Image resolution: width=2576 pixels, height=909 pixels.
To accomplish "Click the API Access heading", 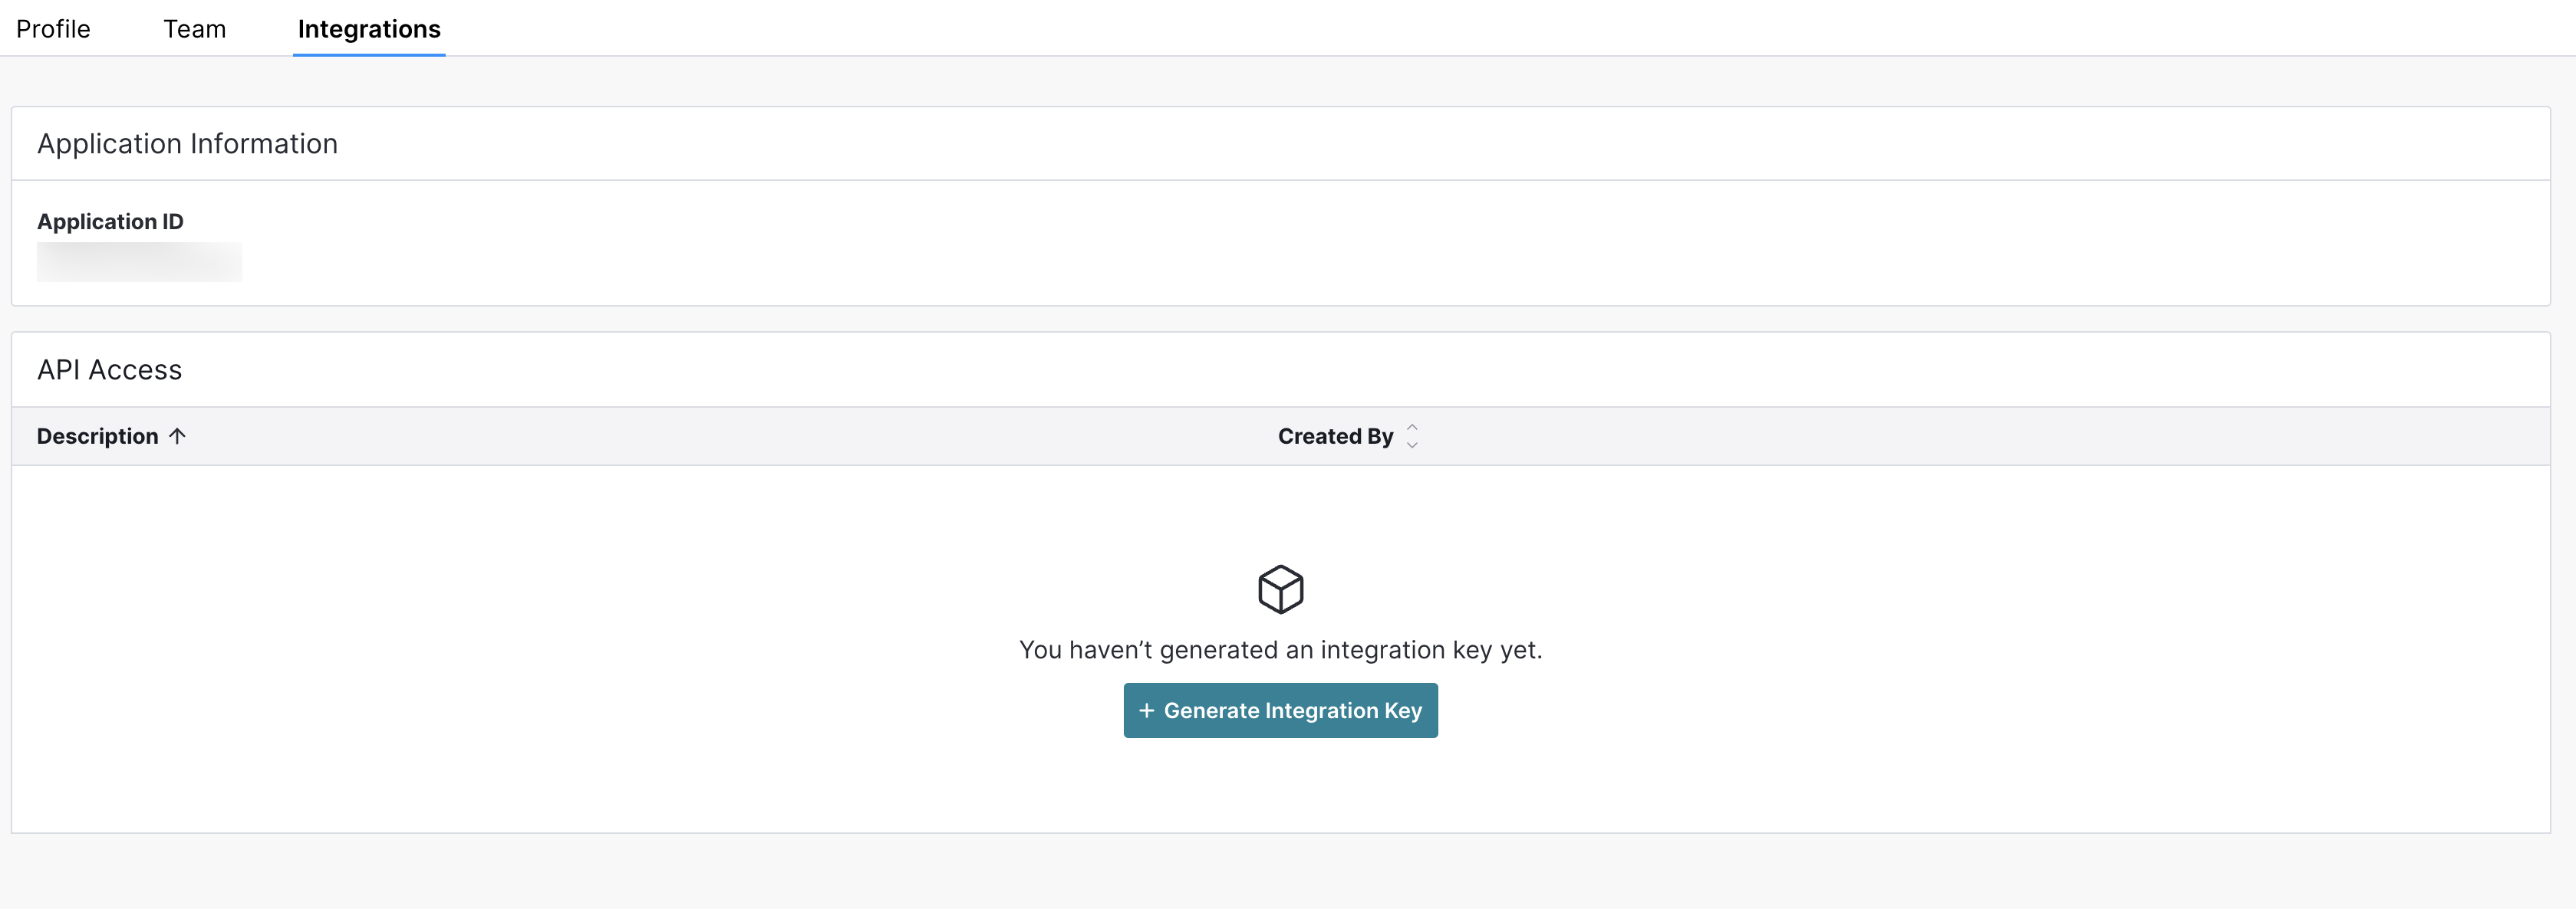I will point(109,371).
